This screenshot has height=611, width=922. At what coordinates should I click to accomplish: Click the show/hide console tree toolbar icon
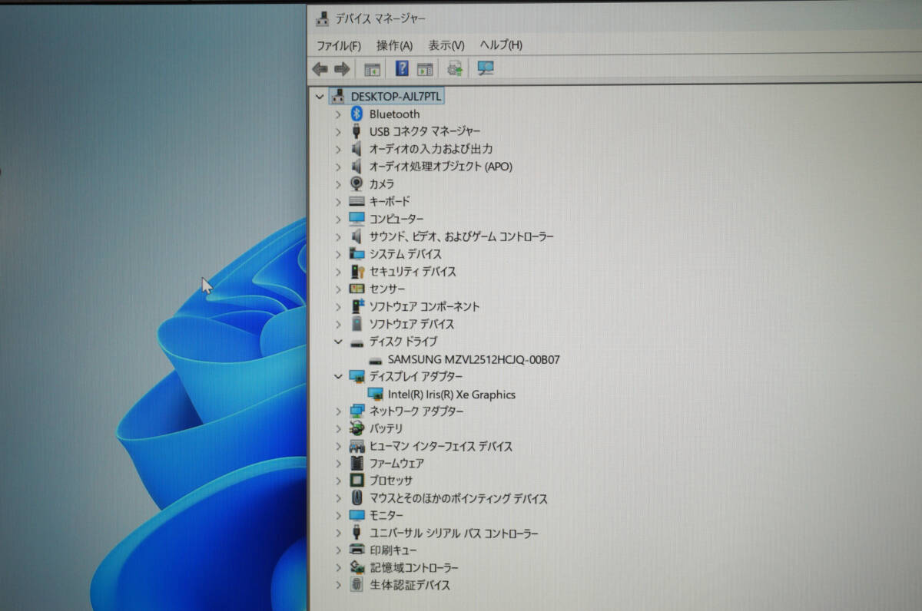click(x=372, y=69)
